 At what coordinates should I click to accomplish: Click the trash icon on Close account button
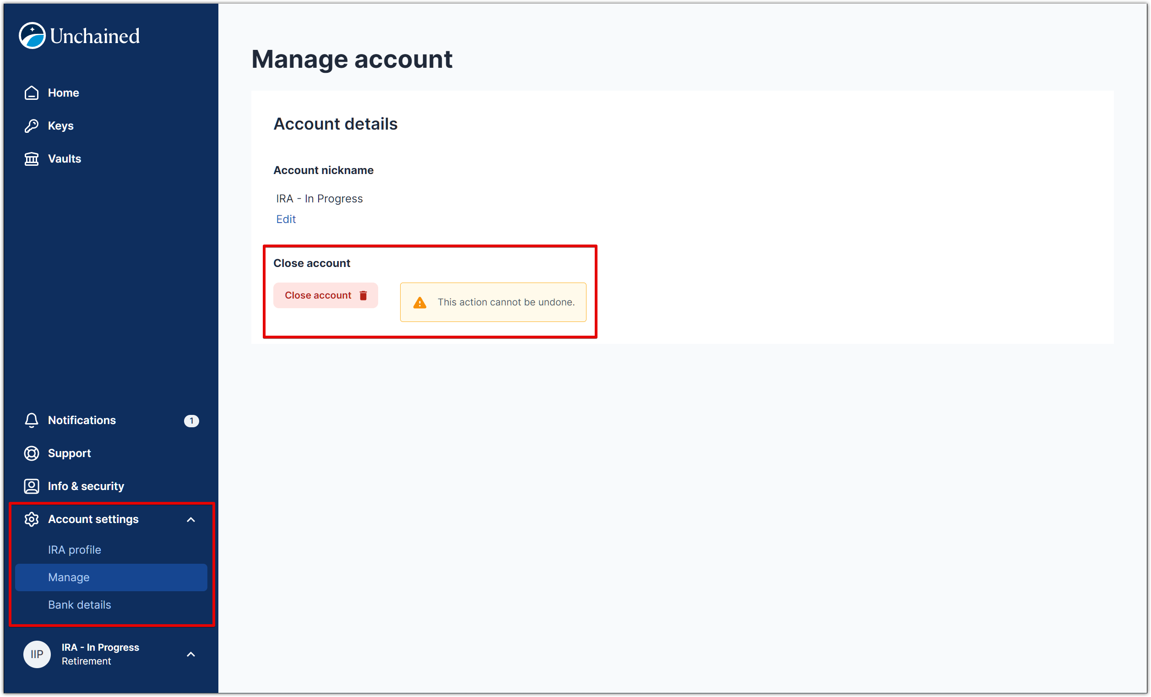click(x=364, y=295)
